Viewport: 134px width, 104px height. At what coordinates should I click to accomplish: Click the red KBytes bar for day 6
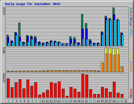tap(28, 89)
